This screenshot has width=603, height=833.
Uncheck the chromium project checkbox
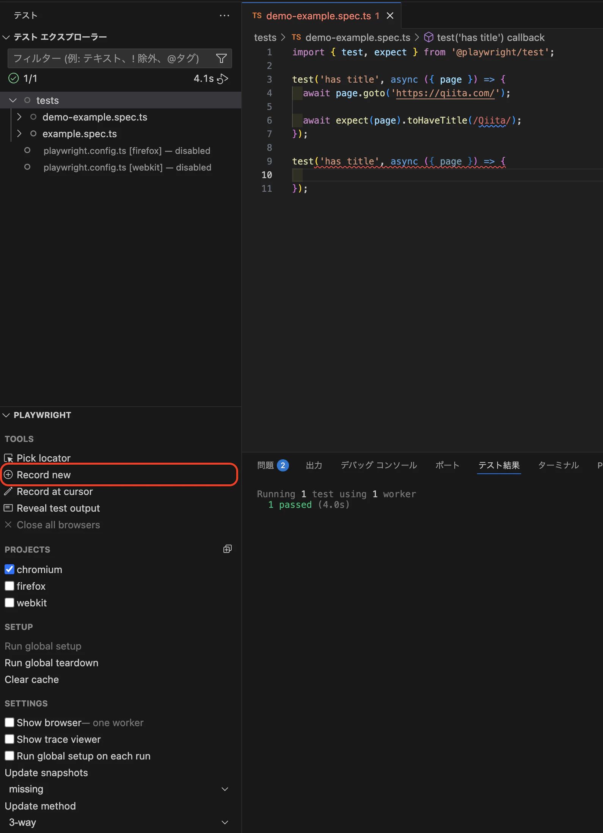(x=9, y=569)
